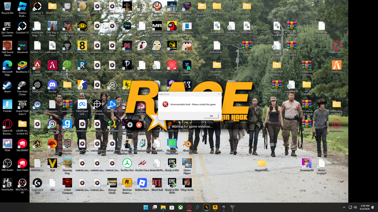378x212 pixels.
Task: Select the Fortnite desktop icon
Action: click(8, 106)
